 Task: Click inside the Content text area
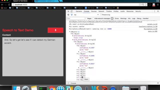coord(33,57)
